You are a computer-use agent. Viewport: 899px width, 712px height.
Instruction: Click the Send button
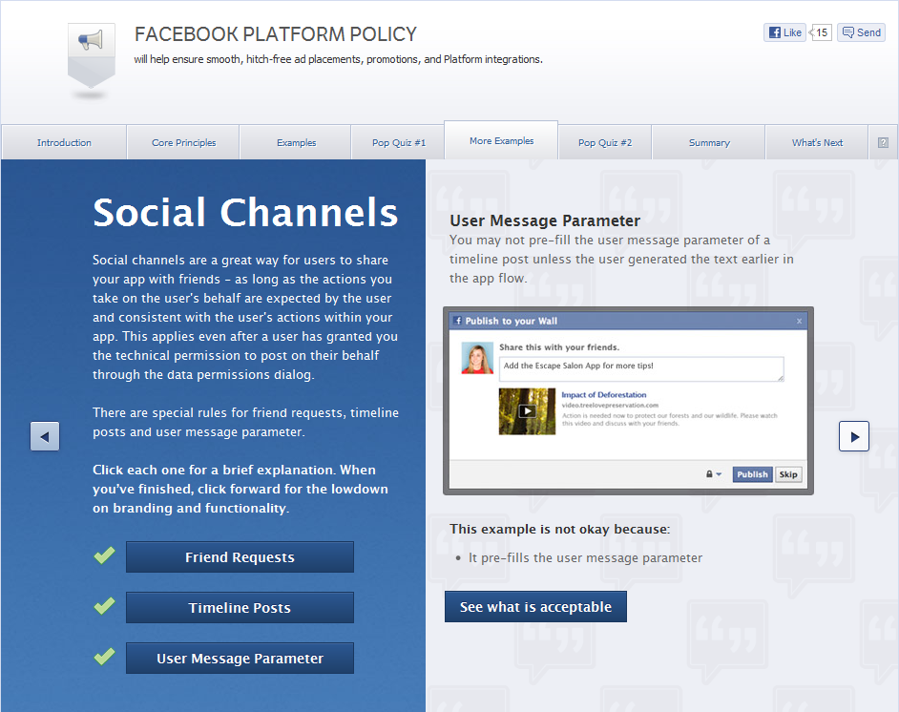[x=861, y=32]
